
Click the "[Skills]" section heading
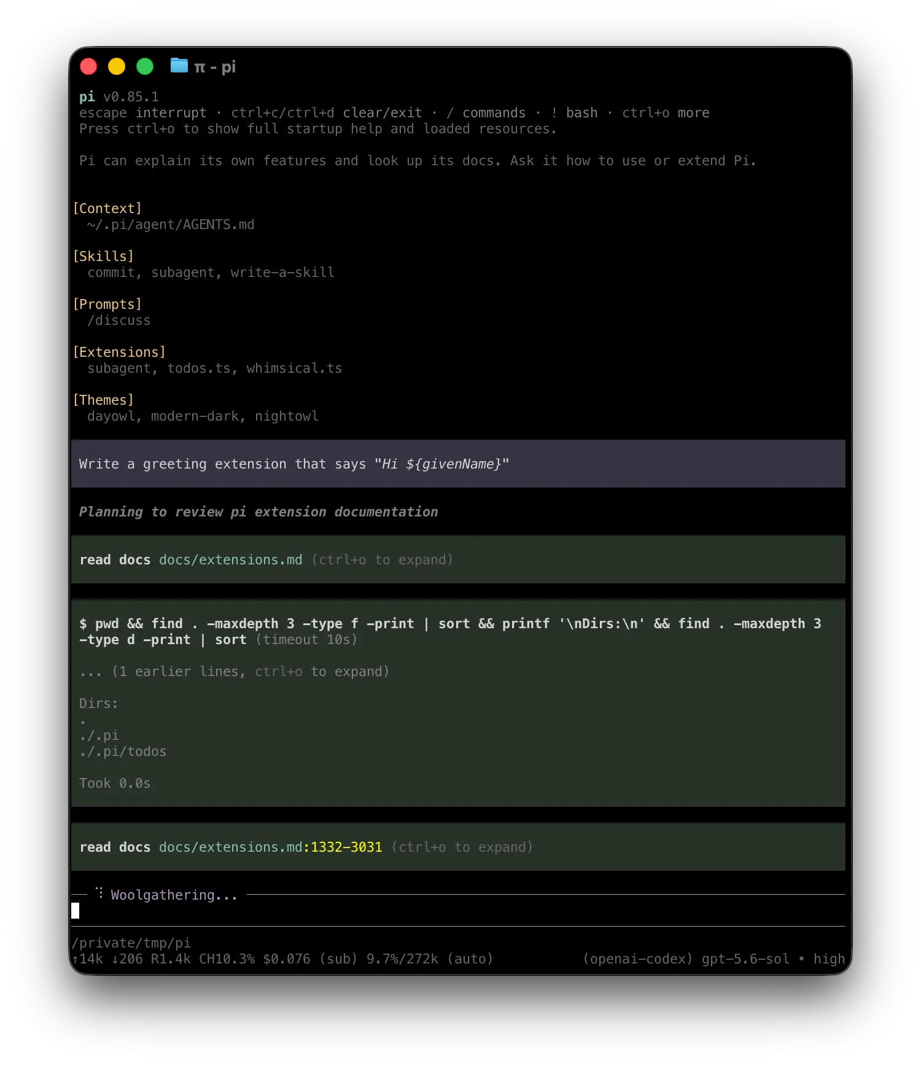tap(103, 257)
